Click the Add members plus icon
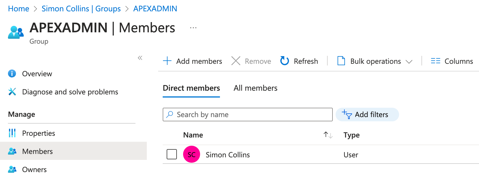Image resolution: width=479 pixels, height=182 pixels. [x=167, y=61]
